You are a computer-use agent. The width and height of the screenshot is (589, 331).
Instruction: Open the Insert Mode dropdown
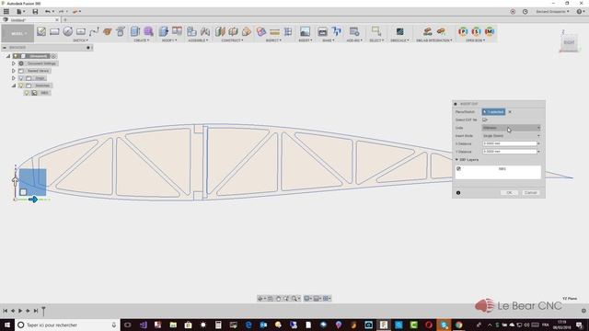point(512,136)
